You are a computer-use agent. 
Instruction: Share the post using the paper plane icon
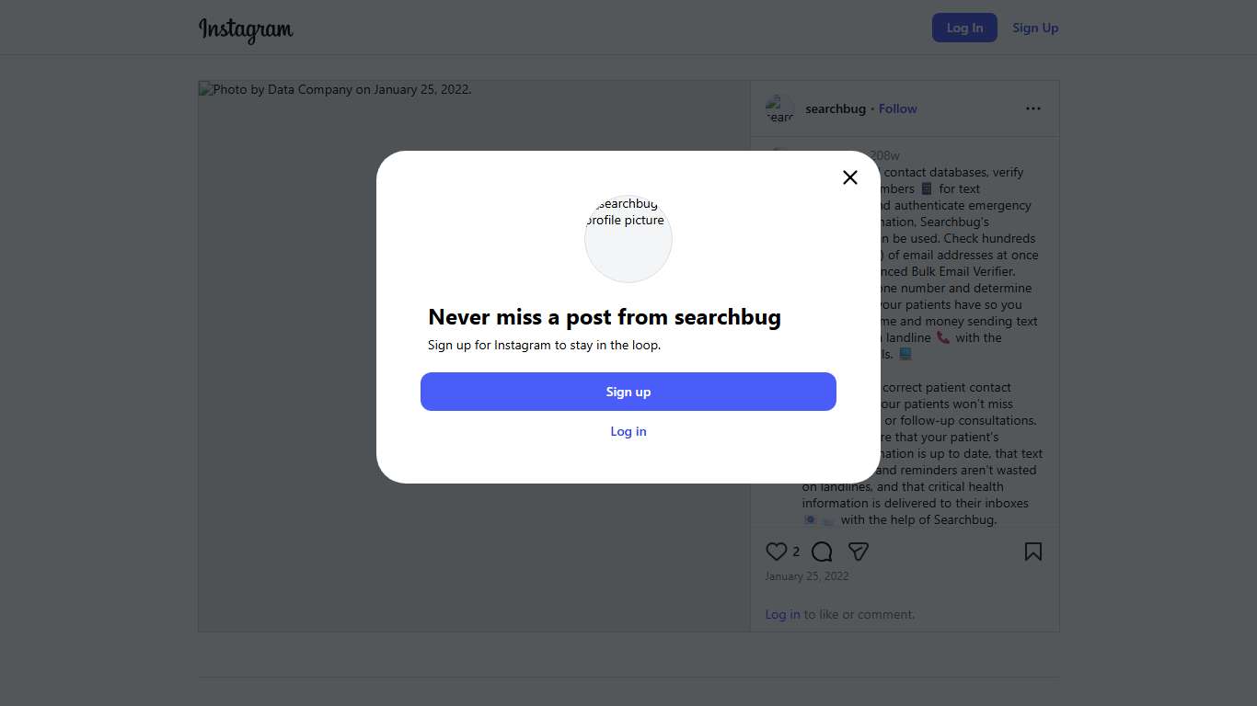click(859, 552)
